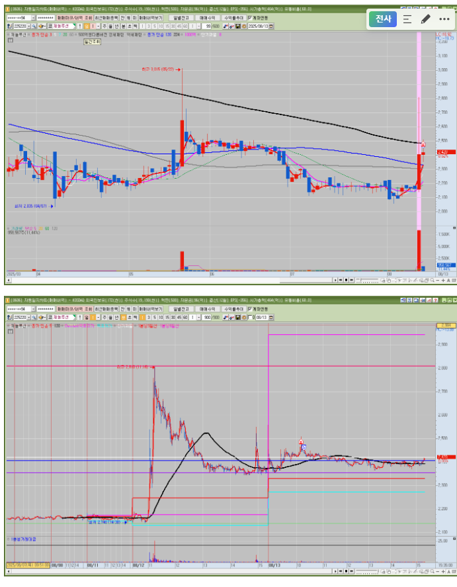Select 60 minute interval in minute chart toolbar
This screenshot has height=587, width=457.
185,317
